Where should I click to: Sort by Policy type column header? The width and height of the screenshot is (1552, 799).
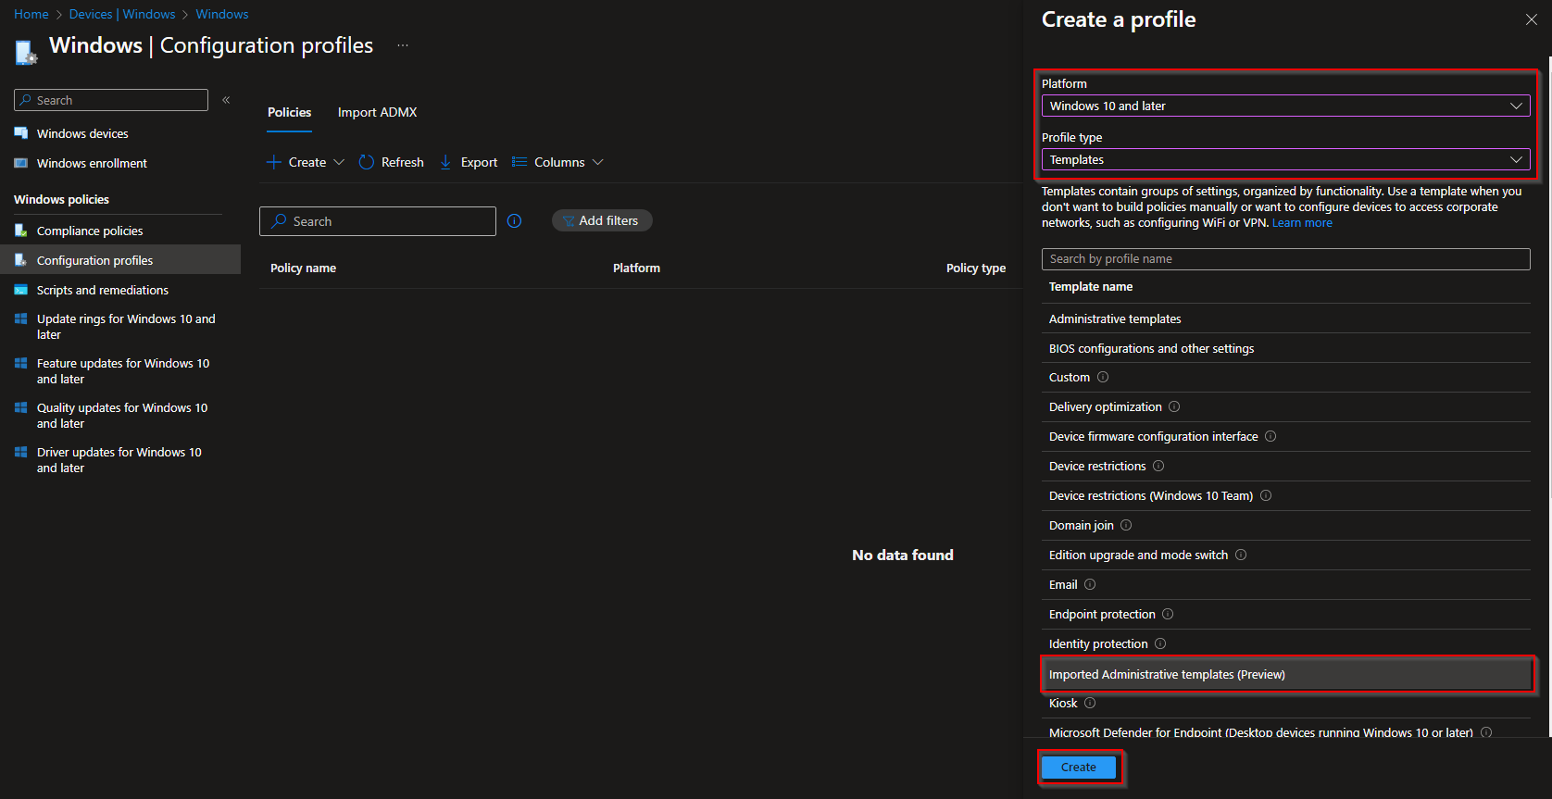coord(976,268)
